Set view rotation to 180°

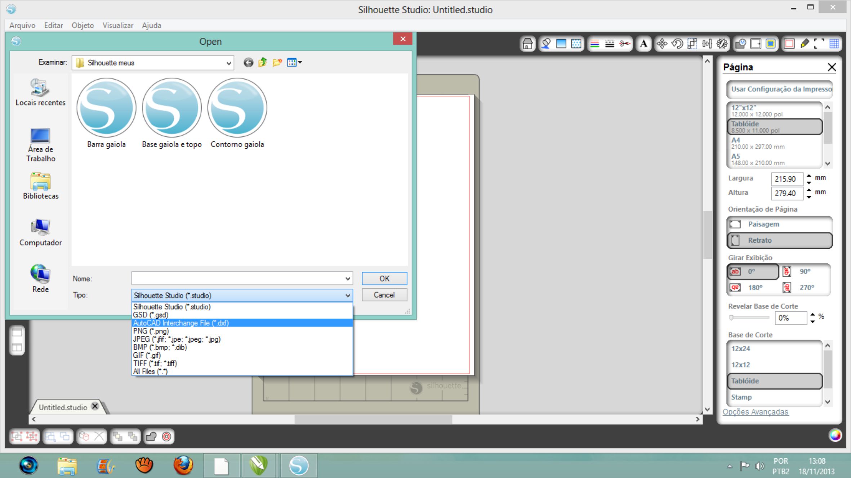[x=753, y=288]
